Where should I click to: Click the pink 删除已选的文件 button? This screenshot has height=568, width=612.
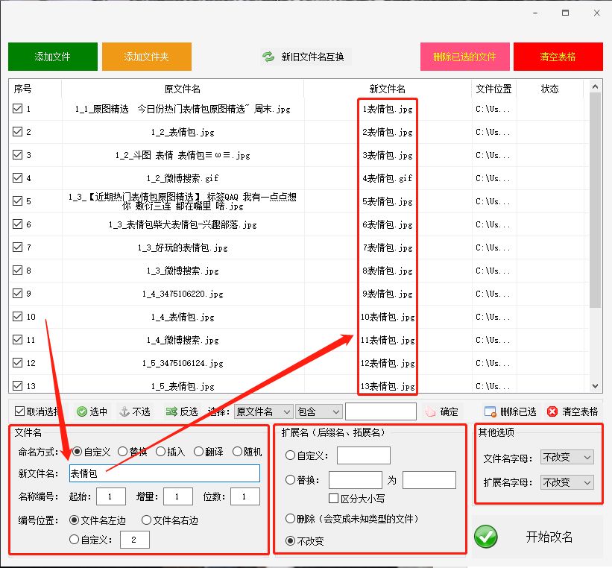464,56
